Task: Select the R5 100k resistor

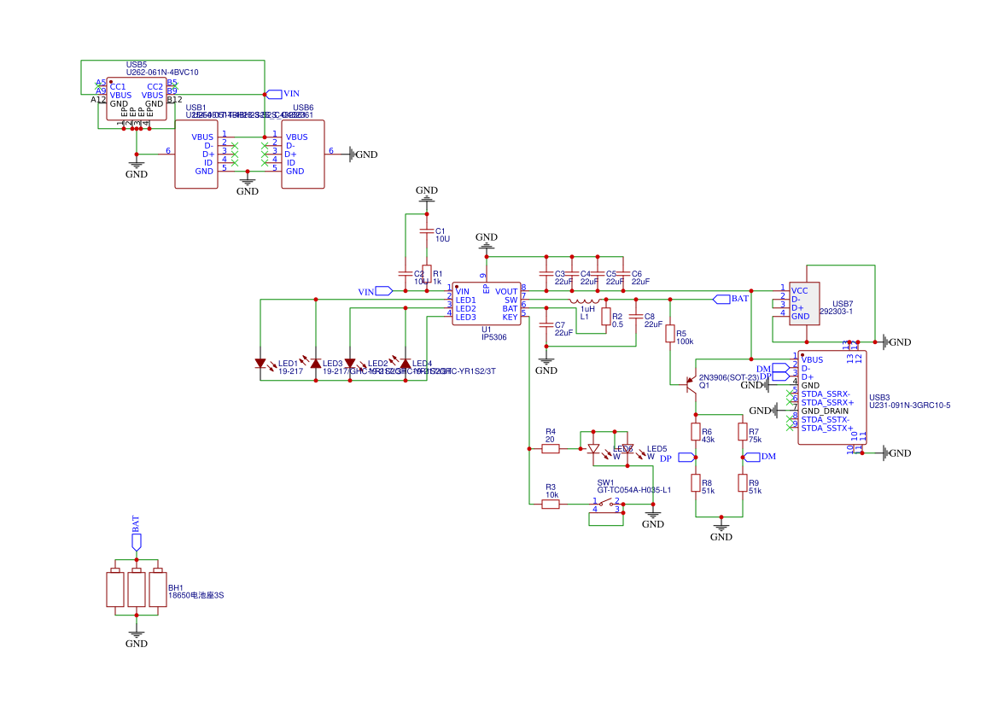Action: click(x=670, y=334)
